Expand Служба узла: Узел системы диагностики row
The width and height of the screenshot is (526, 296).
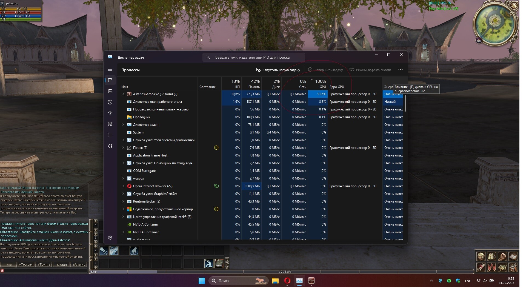pyautogui.click(x=123, y=140)
